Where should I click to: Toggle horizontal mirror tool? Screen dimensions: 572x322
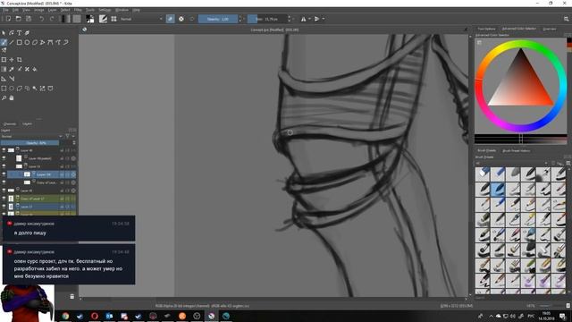pyautogui.click(x=304, y=19)
